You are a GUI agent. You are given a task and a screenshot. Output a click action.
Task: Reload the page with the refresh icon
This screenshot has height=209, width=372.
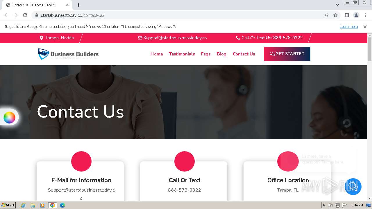[25, 15]
